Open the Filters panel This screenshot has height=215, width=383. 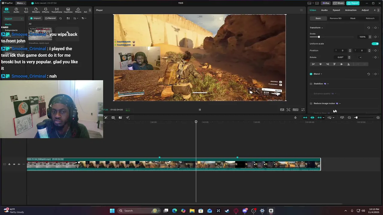coord(78,10)
